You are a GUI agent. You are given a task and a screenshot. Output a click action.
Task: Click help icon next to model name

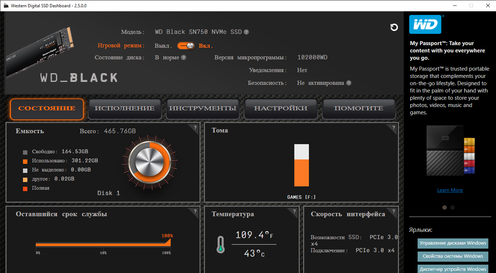(246, 32)
